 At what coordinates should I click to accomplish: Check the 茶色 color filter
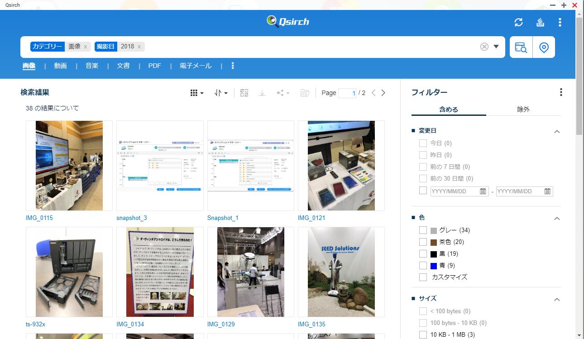pos(423,242)
